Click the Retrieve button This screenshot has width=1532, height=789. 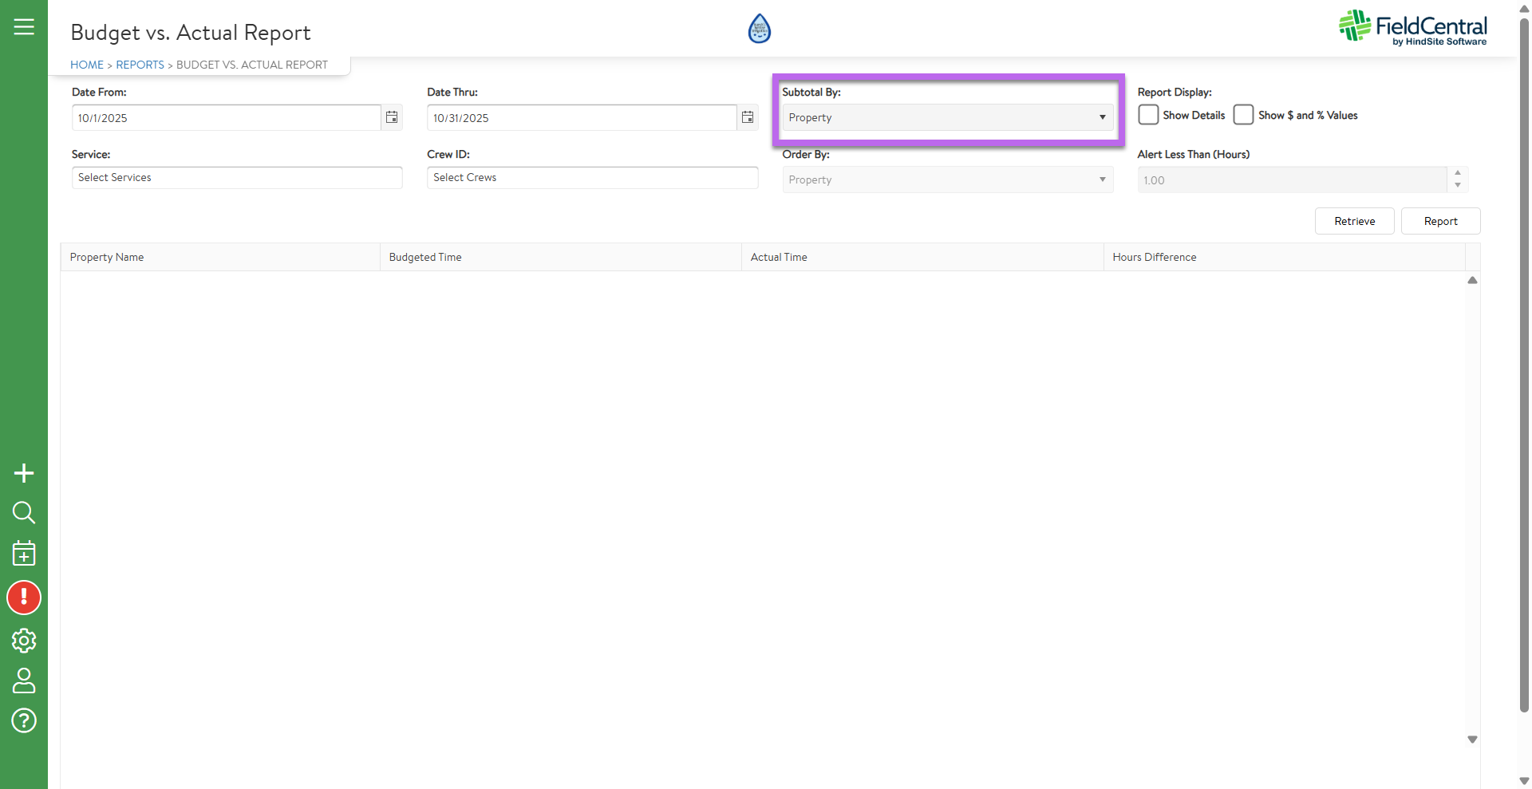pos(1354,221)
